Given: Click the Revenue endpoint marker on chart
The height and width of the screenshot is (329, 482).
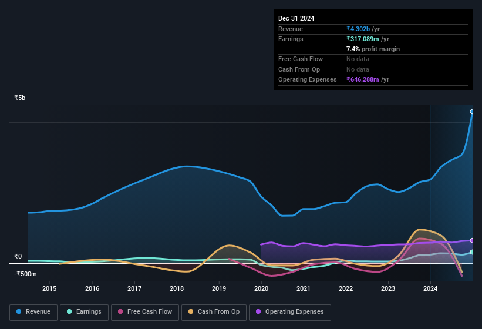Looking at the screenshot, I should (x=472, y=112).
